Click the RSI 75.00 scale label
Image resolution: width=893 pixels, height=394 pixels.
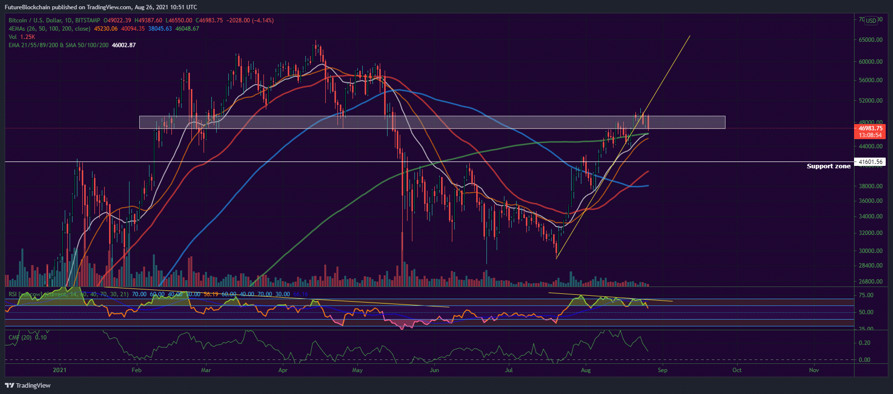coord(866,295)
